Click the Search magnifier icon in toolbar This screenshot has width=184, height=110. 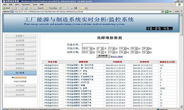click(35, 8)
